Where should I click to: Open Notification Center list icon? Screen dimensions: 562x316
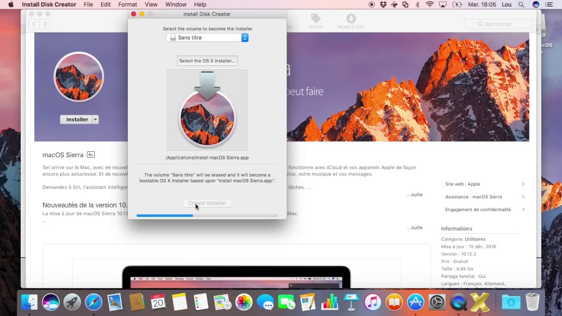pyautogui.click(x=549, y=4)
